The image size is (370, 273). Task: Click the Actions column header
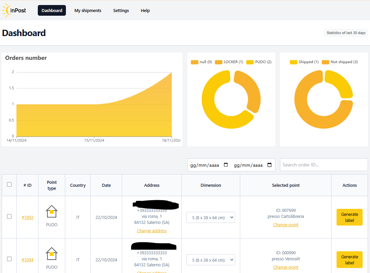click(350, 185)
